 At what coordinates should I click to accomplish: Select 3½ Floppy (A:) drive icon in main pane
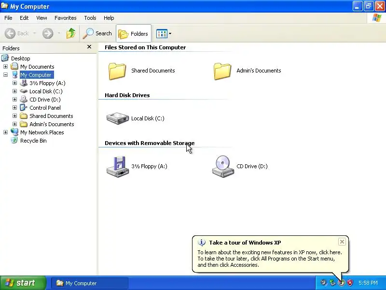(118, 166)
